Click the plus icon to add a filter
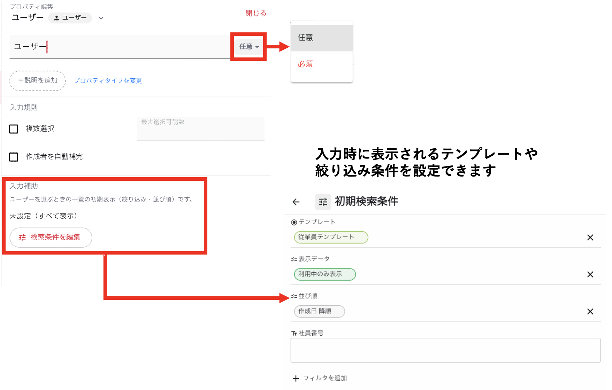612x390 pixels. coord(296,379)
